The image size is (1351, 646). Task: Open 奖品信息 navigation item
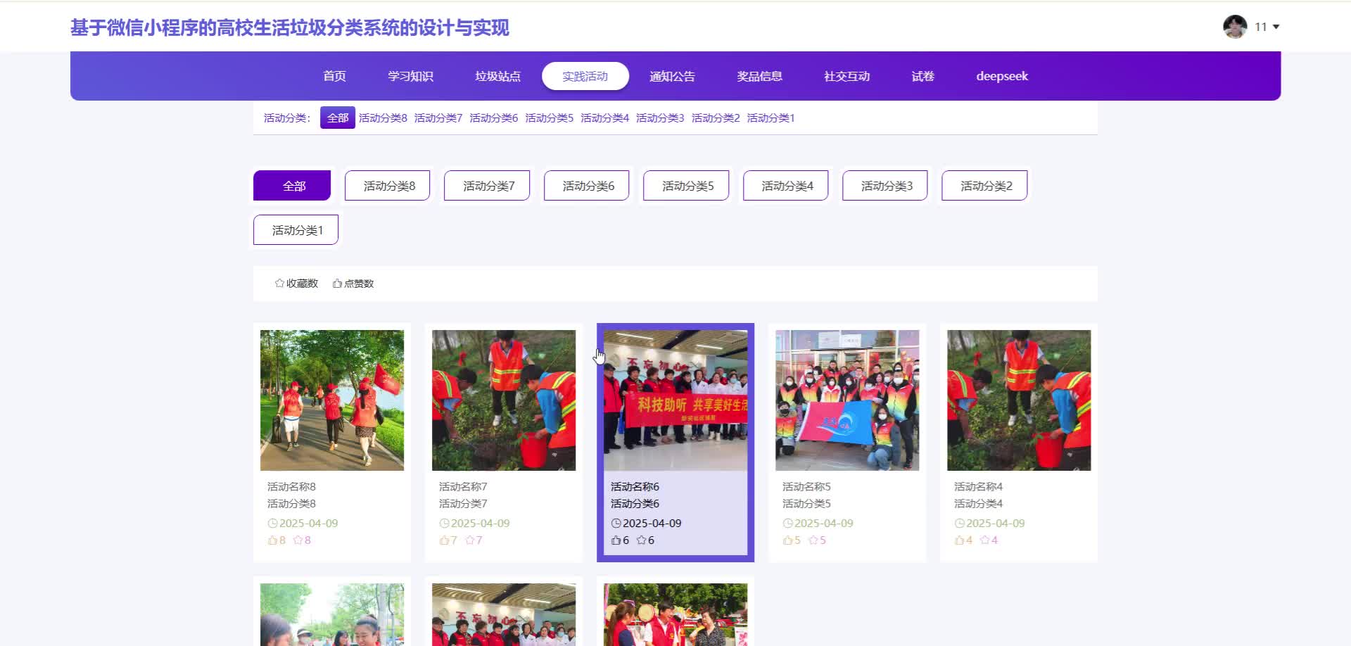[759, 76]
